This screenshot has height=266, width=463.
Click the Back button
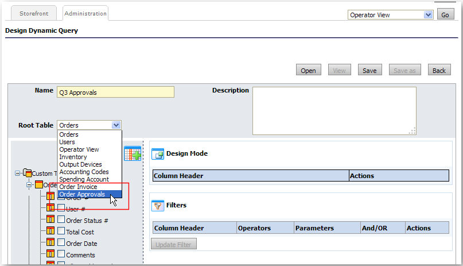pyautogui.click(x=439, y=71)
